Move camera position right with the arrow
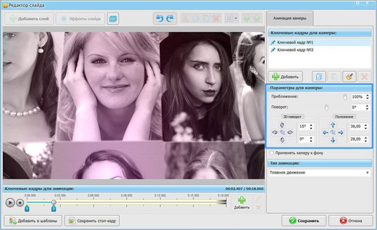This screenshot has height=230, width=377. [341, 132]
